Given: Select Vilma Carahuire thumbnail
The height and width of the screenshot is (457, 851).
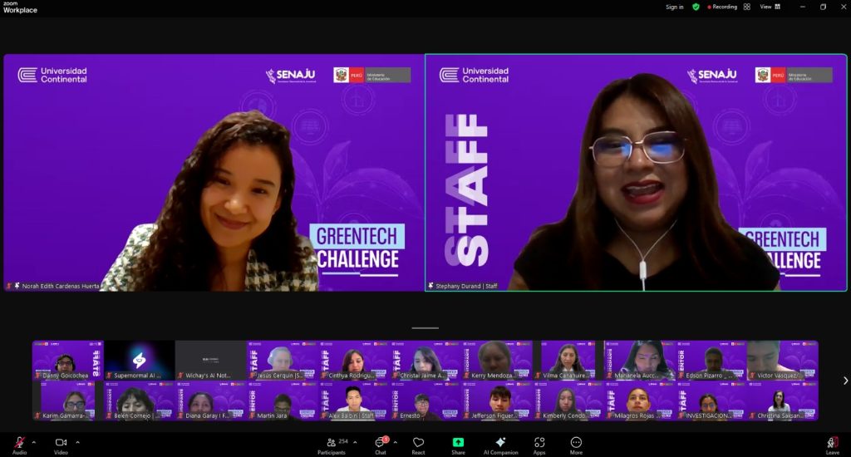Looking at the screenshot, I should 568,360.
